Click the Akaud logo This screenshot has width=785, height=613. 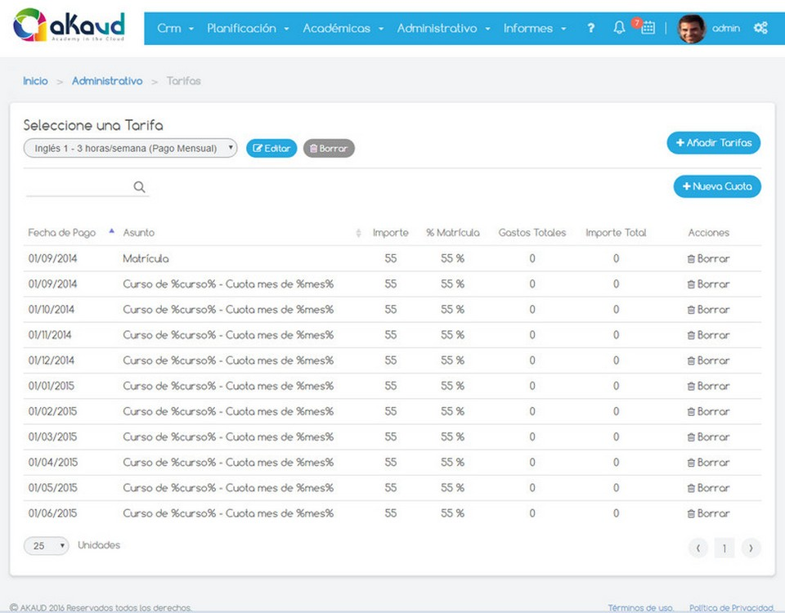click(70, 27)
